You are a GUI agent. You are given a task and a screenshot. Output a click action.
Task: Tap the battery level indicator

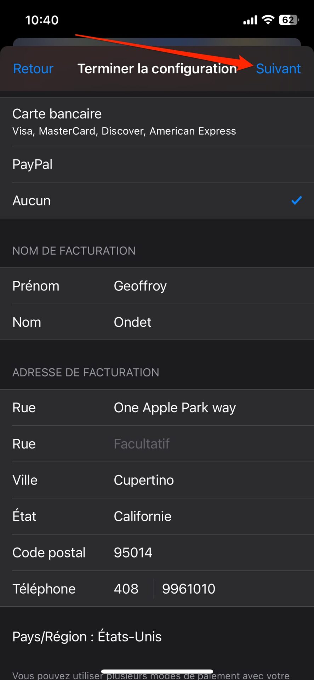tap(289, 20)
